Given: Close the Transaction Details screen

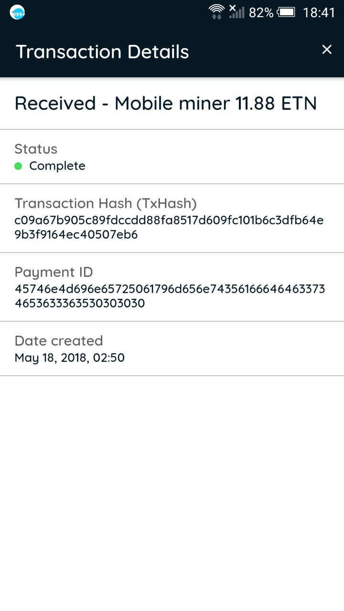Looking at the screenshot, I should (x=327, y=50).
